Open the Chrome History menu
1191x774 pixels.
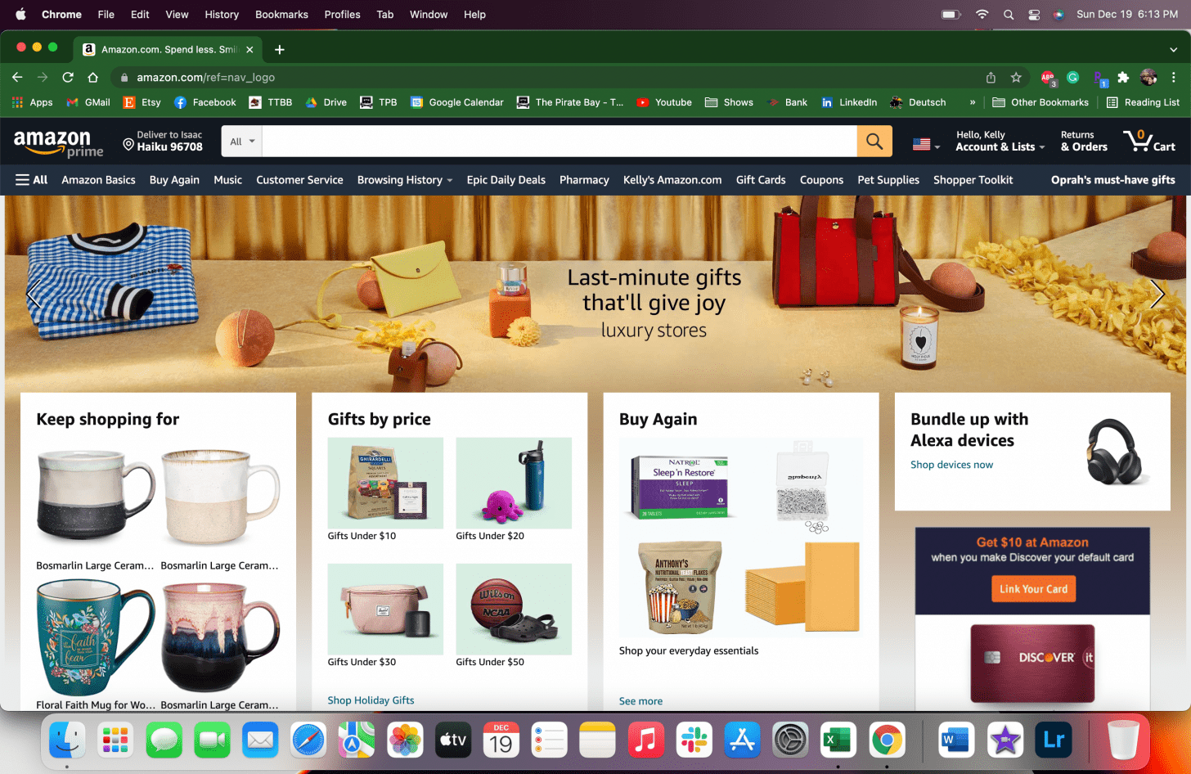tap(222, 15)
